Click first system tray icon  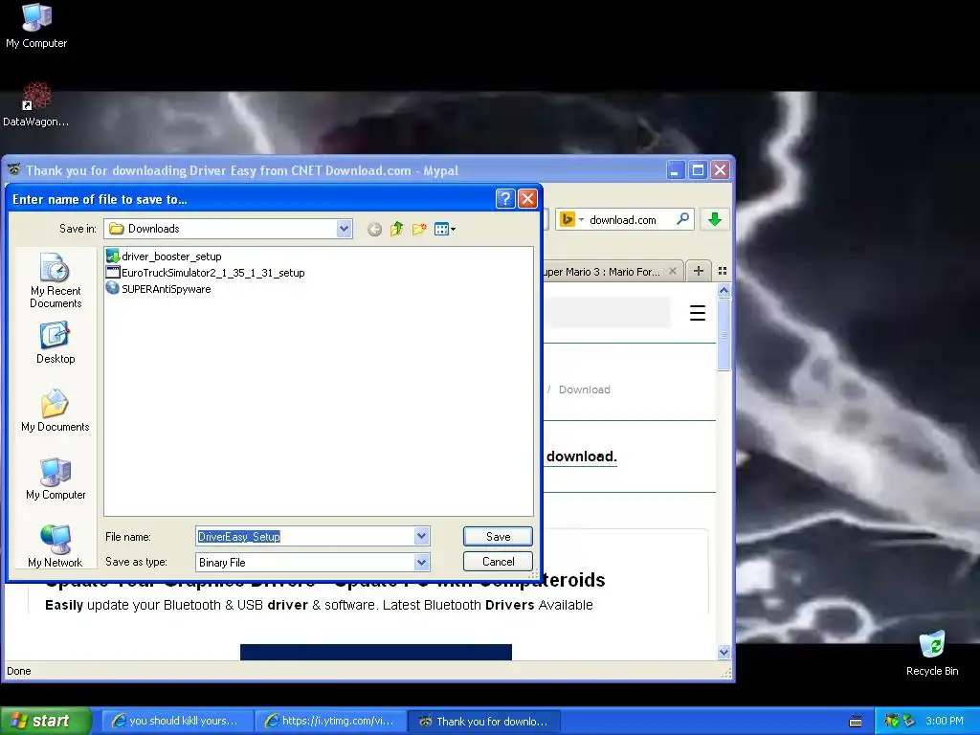pyautogui.click(x=892, y=721)
